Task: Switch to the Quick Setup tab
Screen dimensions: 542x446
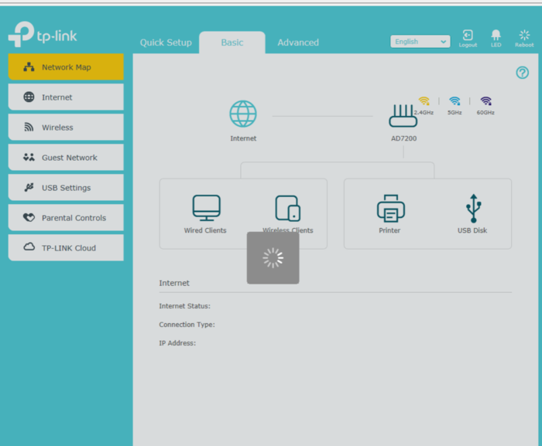Action: [166, 43]
